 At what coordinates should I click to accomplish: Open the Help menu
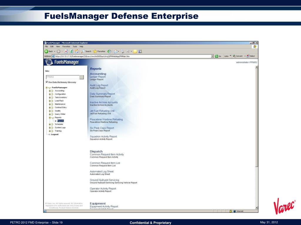tap(81, 47)
